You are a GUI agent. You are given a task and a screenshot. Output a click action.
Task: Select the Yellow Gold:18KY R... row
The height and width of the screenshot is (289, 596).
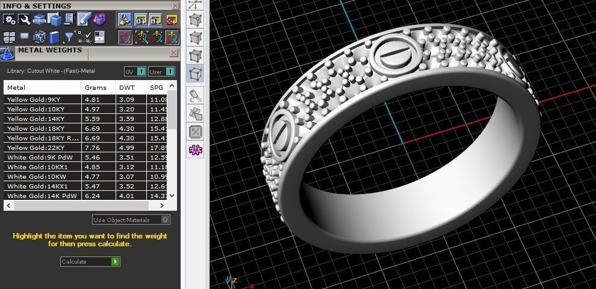tap(85, 138)
